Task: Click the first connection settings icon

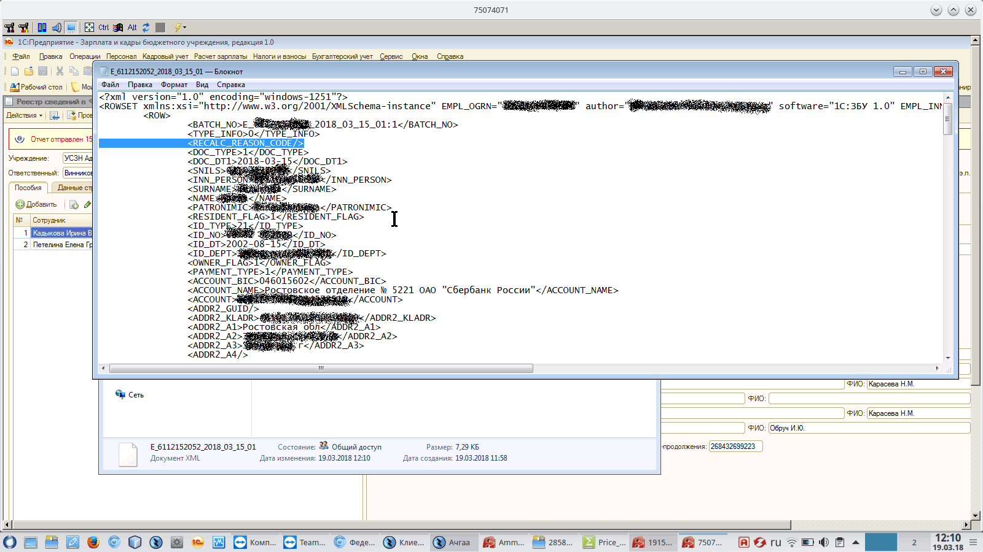Action: [x=9, y=27]
